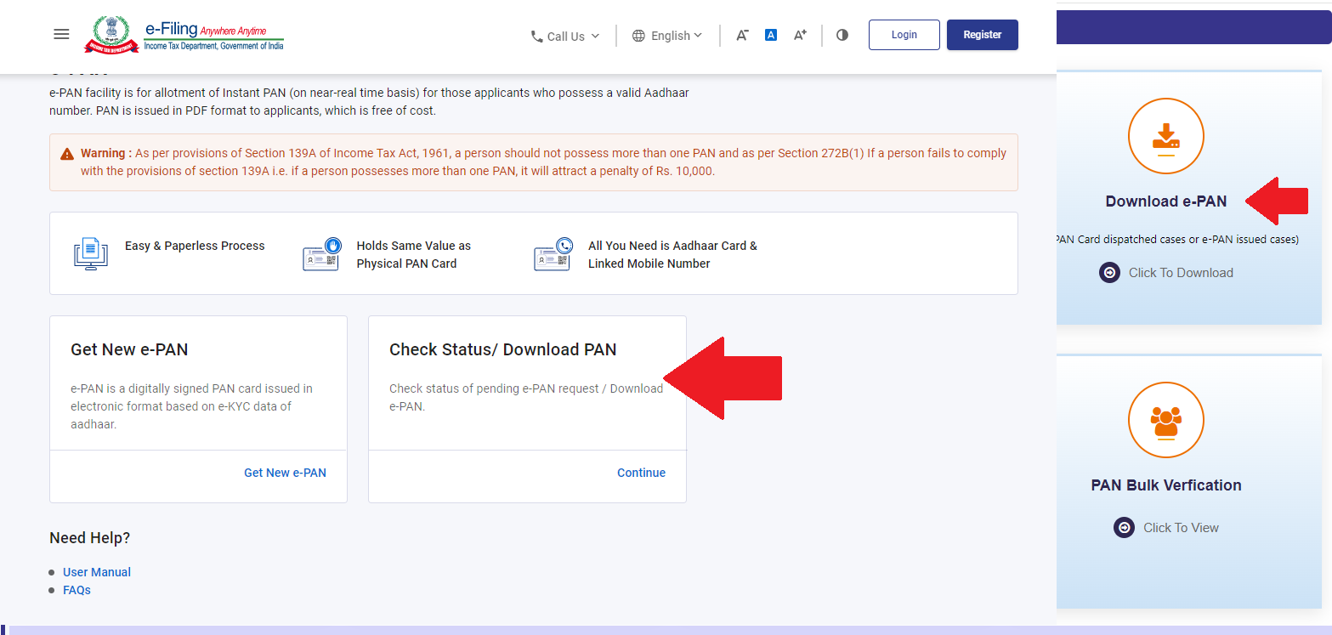Select the default font size icon
This screenshot has width=1332, height=635.
tap(770, 35)
